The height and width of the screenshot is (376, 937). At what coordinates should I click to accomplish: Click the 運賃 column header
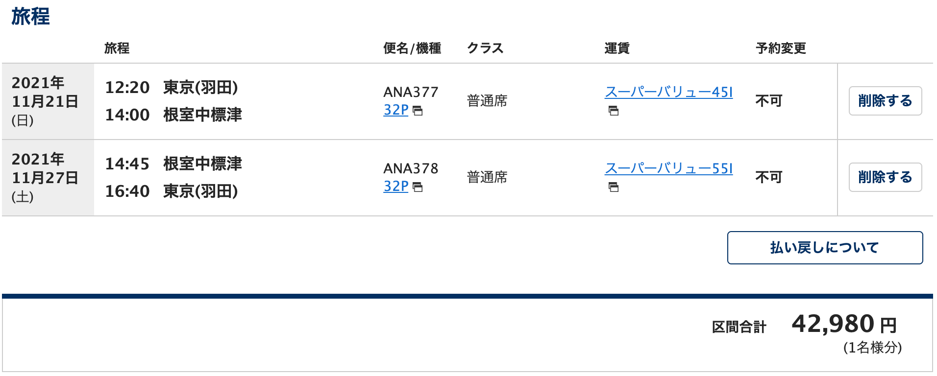coord(616,48)
